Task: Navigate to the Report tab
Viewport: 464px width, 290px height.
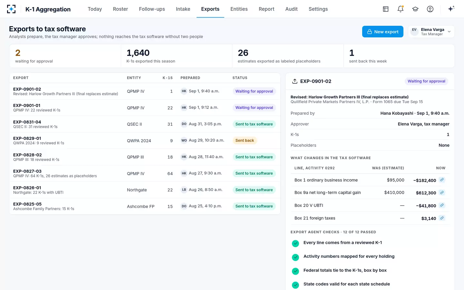Action: click(x=266, y=9)
